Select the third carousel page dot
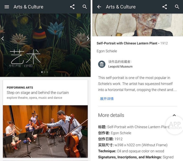183x161 pixels. pyautogui.click(x=47, y=72)
